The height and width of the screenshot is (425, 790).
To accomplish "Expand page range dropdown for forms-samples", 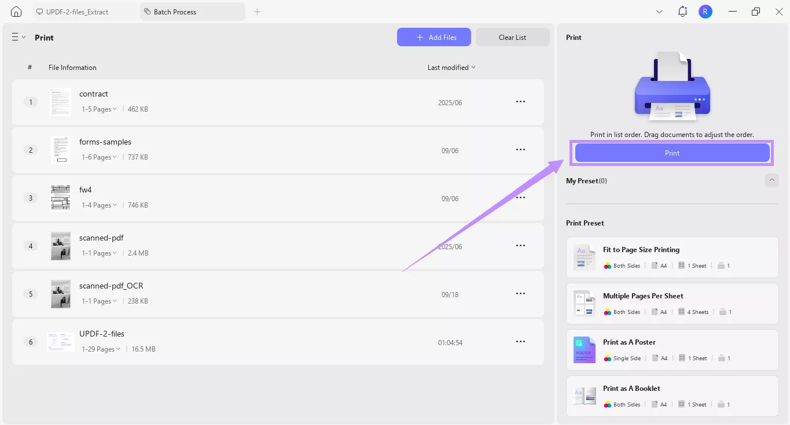I will tap(99, 157).
